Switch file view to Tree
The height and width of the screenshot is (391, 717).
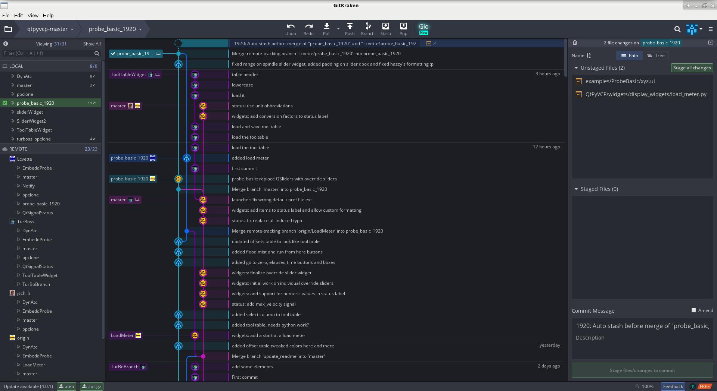(x=656, y=56)
